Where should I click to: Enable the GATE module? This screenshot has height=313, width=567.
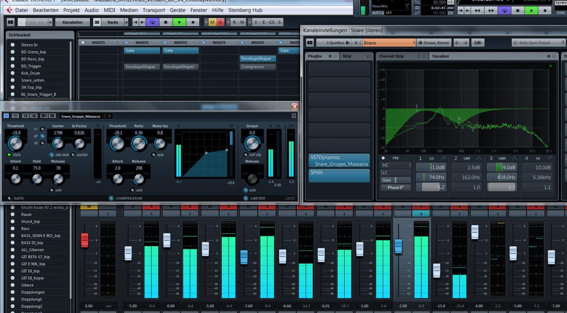click(9, 198)
